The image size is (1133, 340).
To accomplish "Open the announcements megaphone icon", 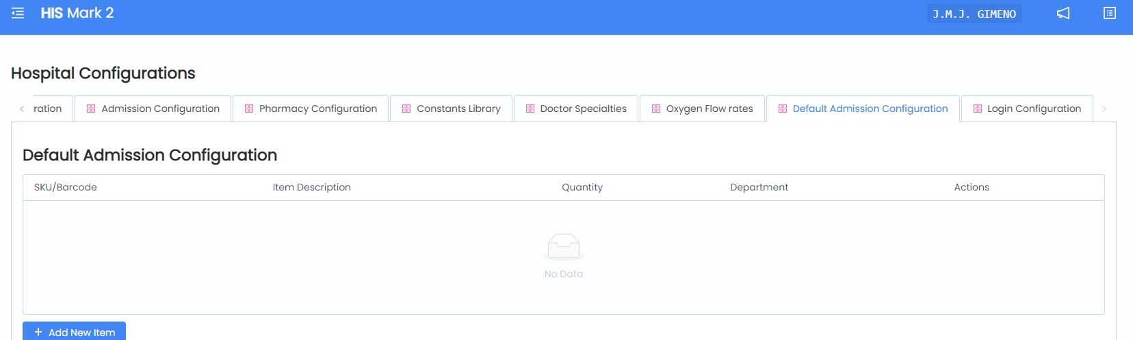I will [1063, 14].
